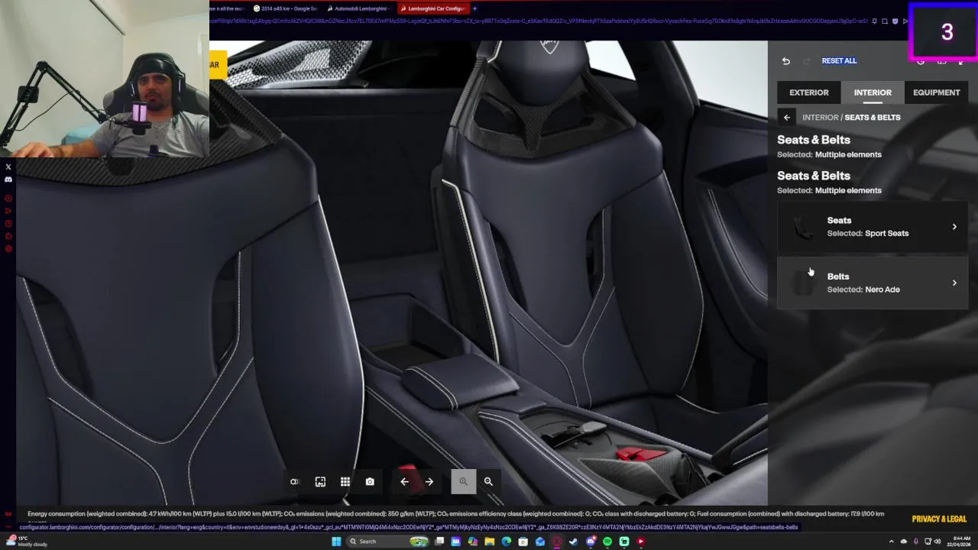The image size is (978, 550).
Task: Open Steam from the taskbar
Action: [573, 542]
